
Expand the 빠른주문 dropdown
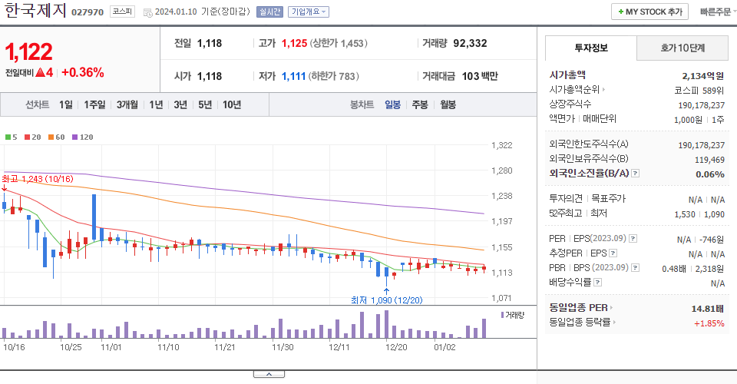pyautogui.click(x=718, y=12)
